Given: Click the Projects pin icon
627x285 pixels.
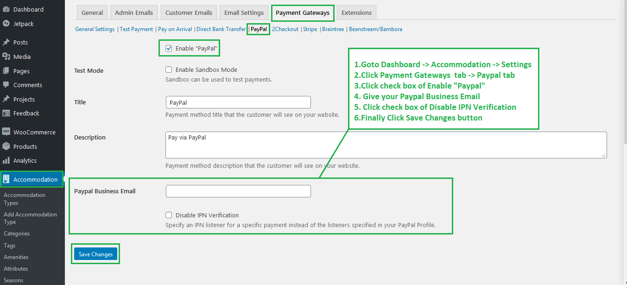Looking at the screenshot, I should click(6, 99).
